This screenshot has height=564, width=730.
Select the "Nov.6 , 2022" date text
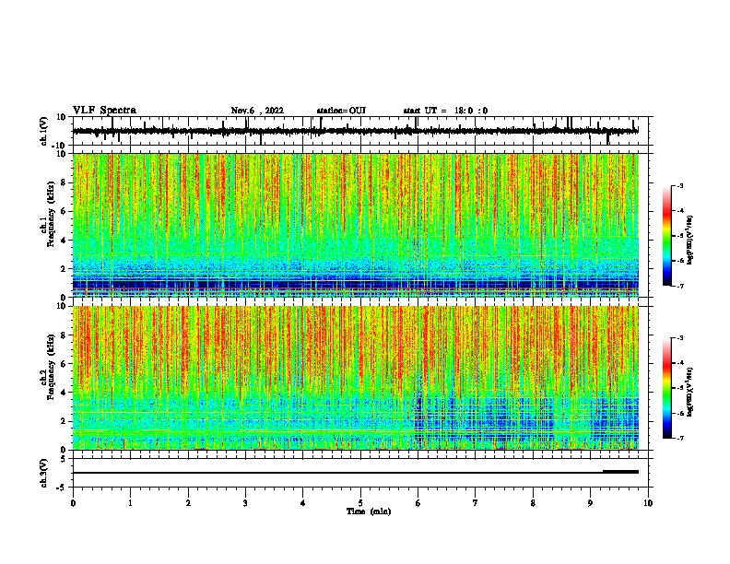[257, 111]
